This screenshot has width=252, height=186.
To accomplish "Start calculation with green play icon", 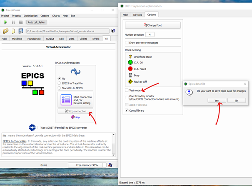I will click(x=5, y=22).
